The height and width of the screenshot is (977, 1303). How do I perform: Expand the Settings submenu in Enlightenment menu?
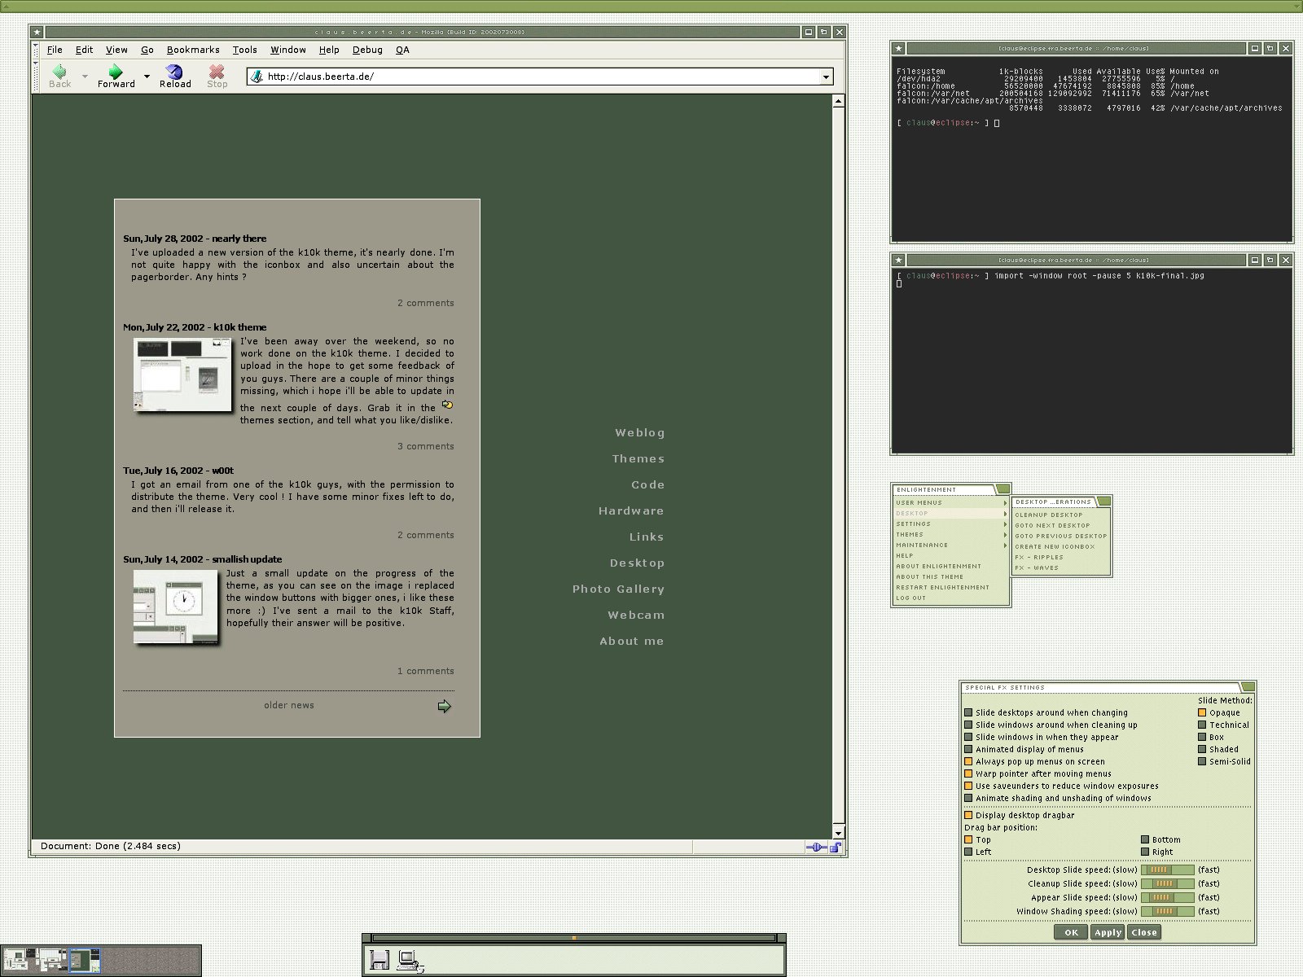tap(951, 524)
